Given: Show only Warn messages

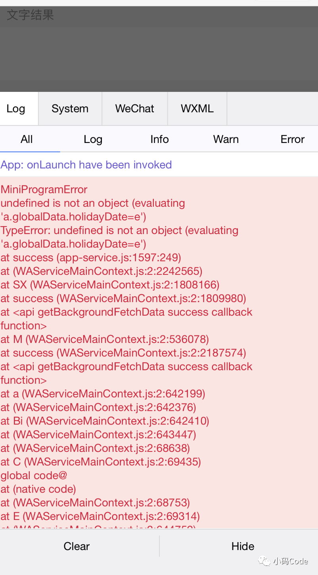Looking at the screenshot, I should (226, 139).
